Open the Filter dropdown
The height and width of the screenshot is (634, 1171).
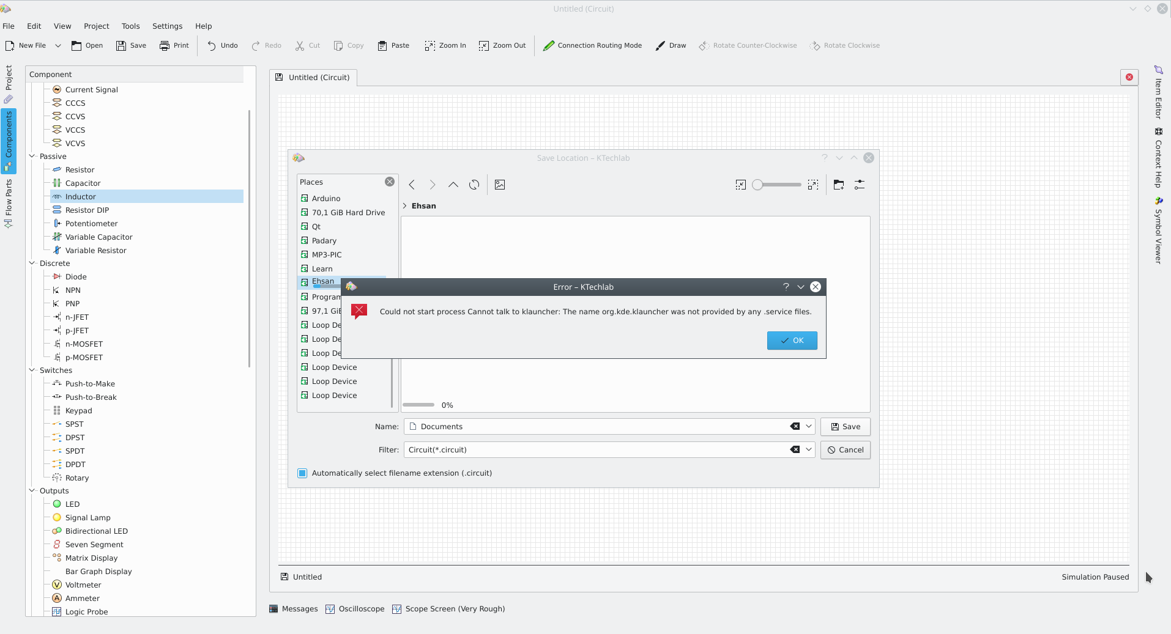[x=808, y=449]
